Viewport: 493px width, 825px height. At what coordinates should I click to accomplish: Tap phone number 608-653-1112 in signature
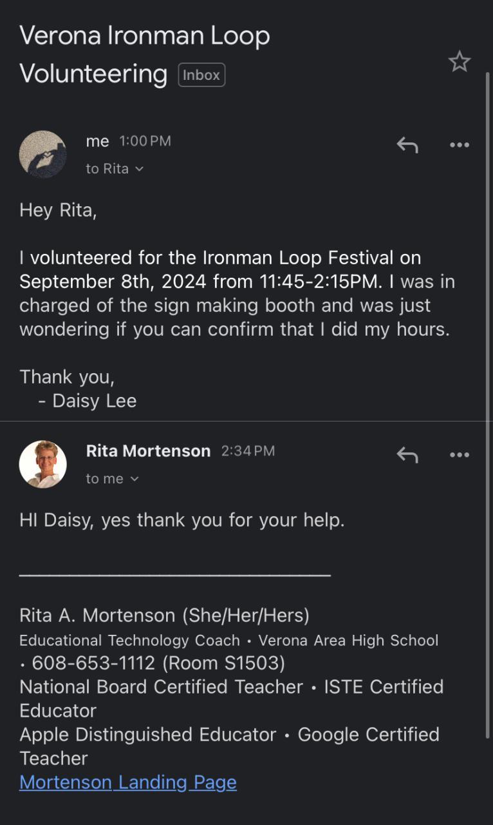(x=93, y=663)
